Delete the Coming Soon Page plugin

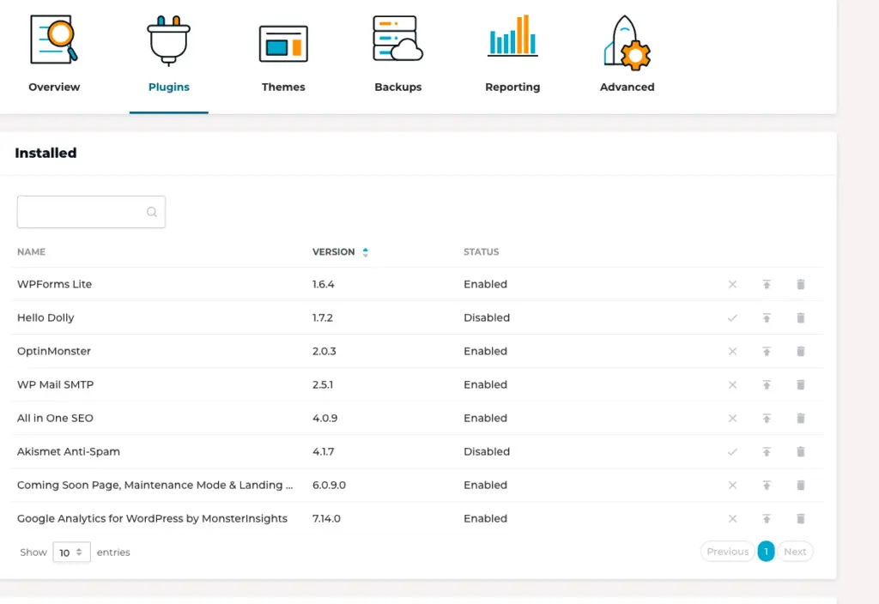pos(801,486)
